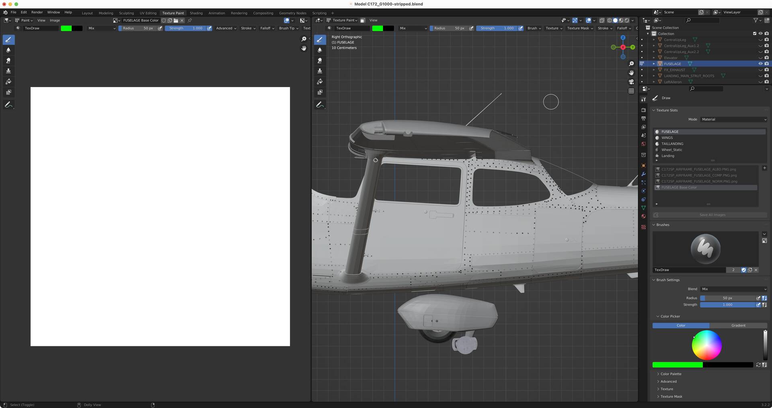Switch orthographic/perspective grid icon in viewport
Screen dimensions: 772x408
pos(631,91)
